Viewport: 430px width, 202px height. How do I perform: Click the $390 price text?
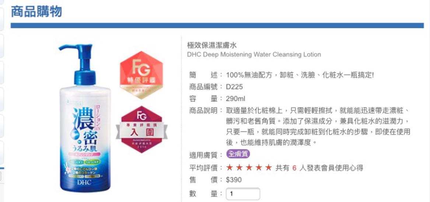(x=234, y=180)
